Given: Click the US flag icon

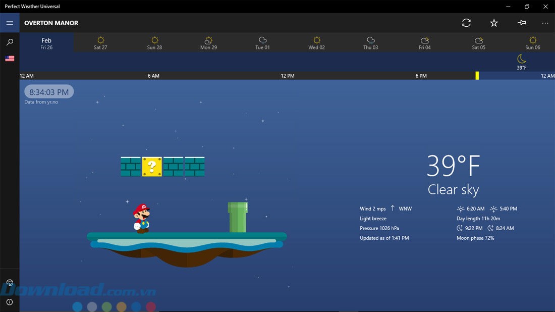Looking at the screenshot, I should pos(10,58).
